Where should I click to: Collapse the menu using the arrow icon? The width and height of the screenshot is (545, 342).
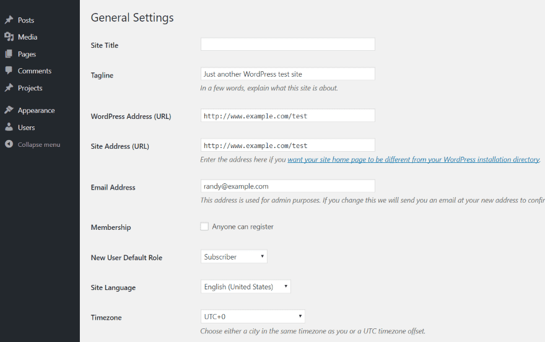9,144
